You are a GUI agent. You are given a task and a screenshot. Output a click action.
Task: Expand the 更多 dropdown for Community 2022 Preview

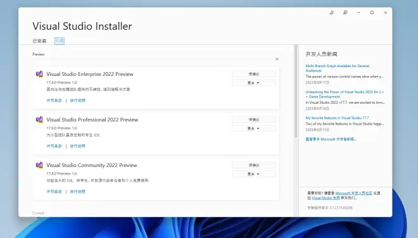click(x=254, y=174)
